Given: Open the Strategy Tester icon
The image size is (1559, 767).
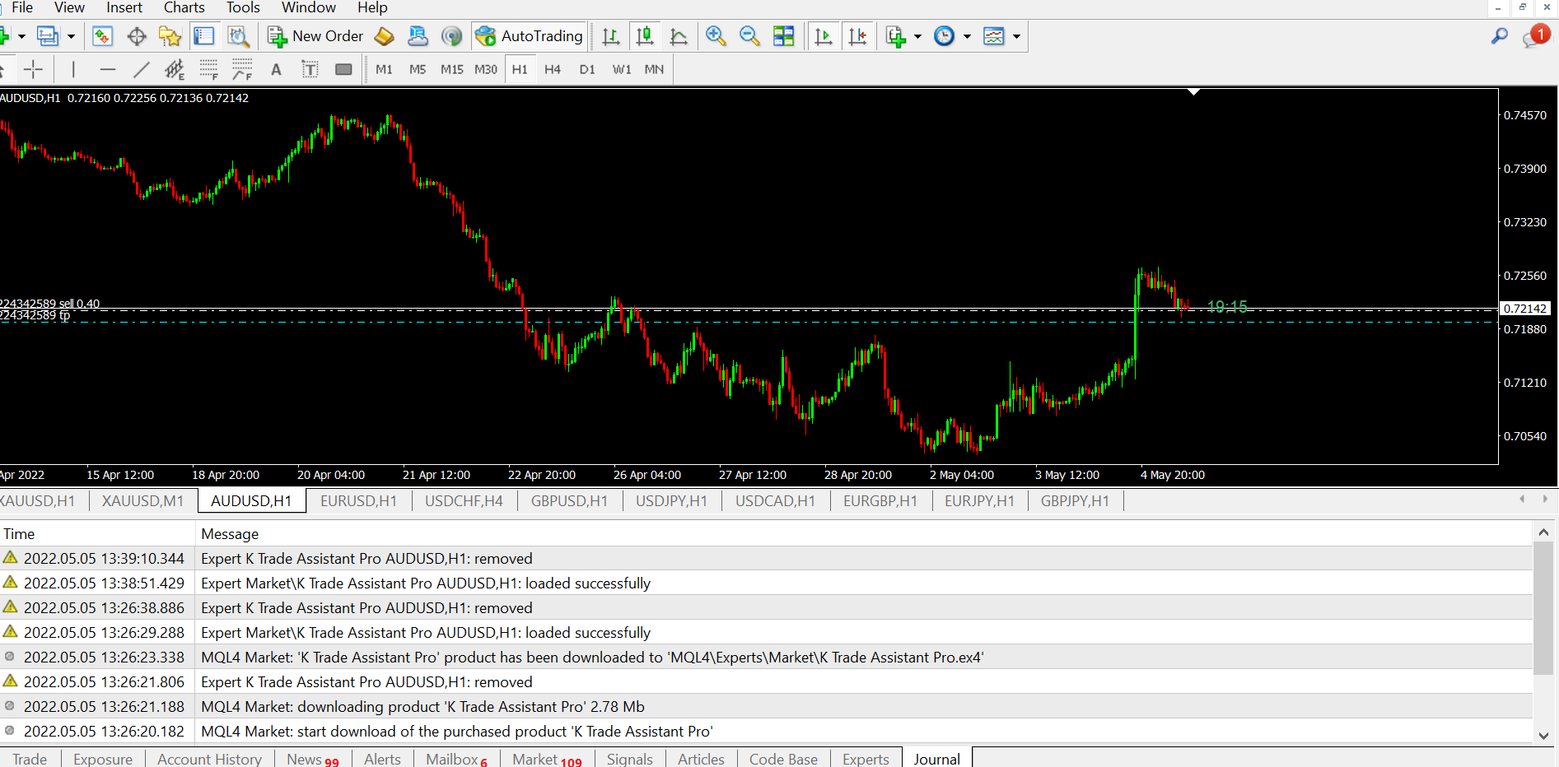Looking at the screenshot, I should point(238,36).
